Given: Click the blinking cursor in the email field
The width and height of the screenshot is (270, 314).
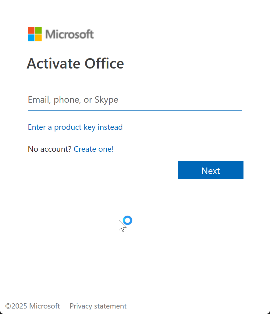Looking at the screenshot, I should (28, 99).
